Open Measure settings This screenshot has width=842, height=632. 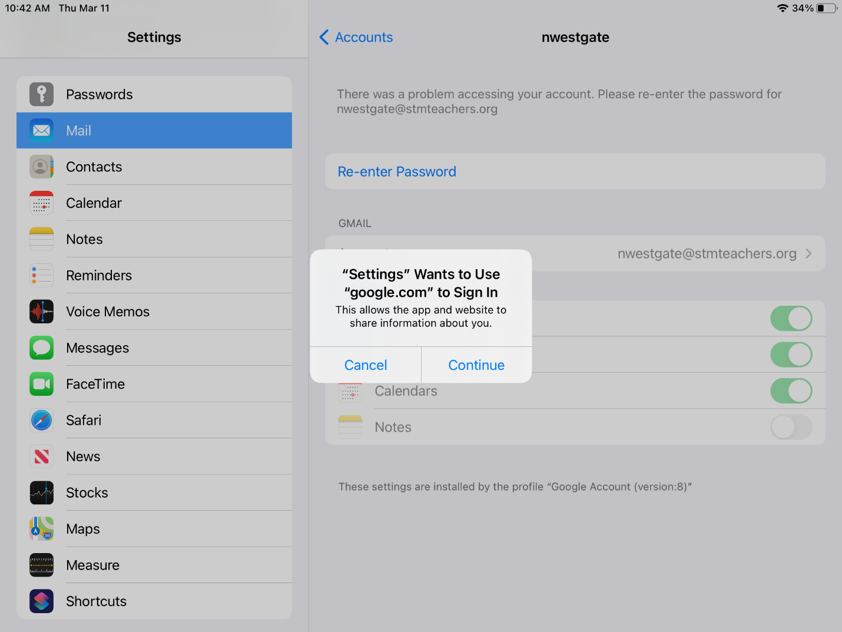click(154, 565)
